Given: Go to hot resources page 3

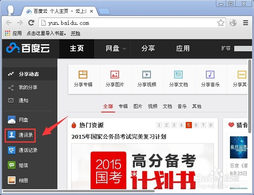Looking at the screenshot, I should (x=174, y=125).
